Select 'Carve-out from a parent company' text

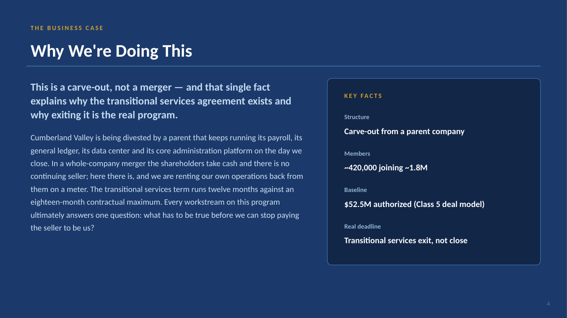pos(404,131)
